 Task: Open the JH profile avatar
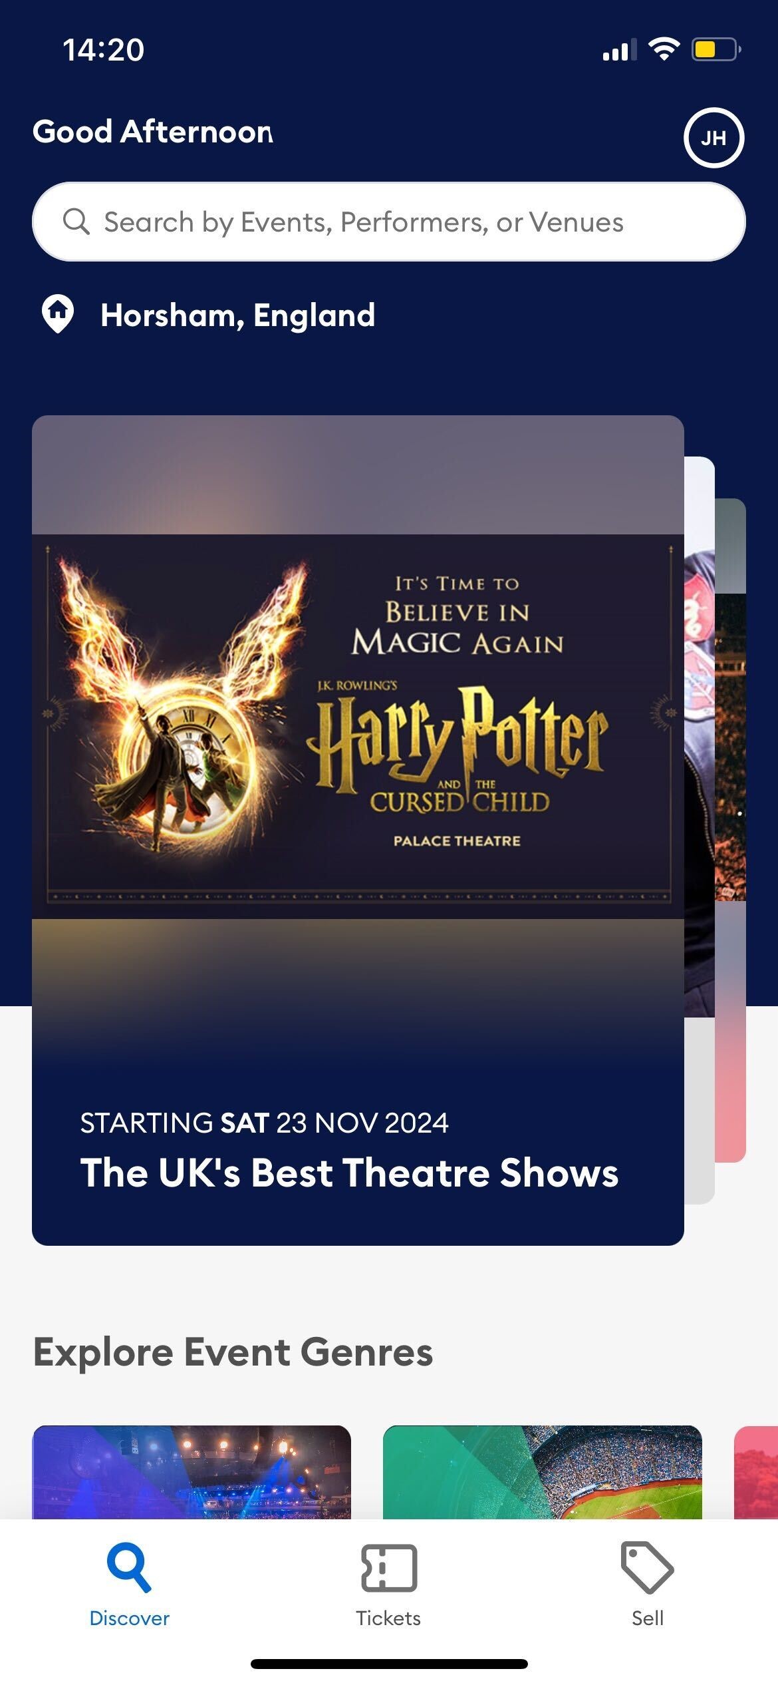pyautogui.click(x=713, y=138)
